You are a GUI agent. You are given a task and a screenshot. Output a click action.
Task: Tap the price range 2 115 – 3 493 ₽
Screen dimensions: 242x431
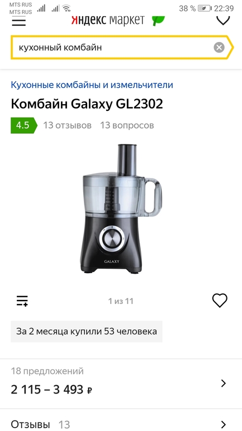(x=51, y=390)
